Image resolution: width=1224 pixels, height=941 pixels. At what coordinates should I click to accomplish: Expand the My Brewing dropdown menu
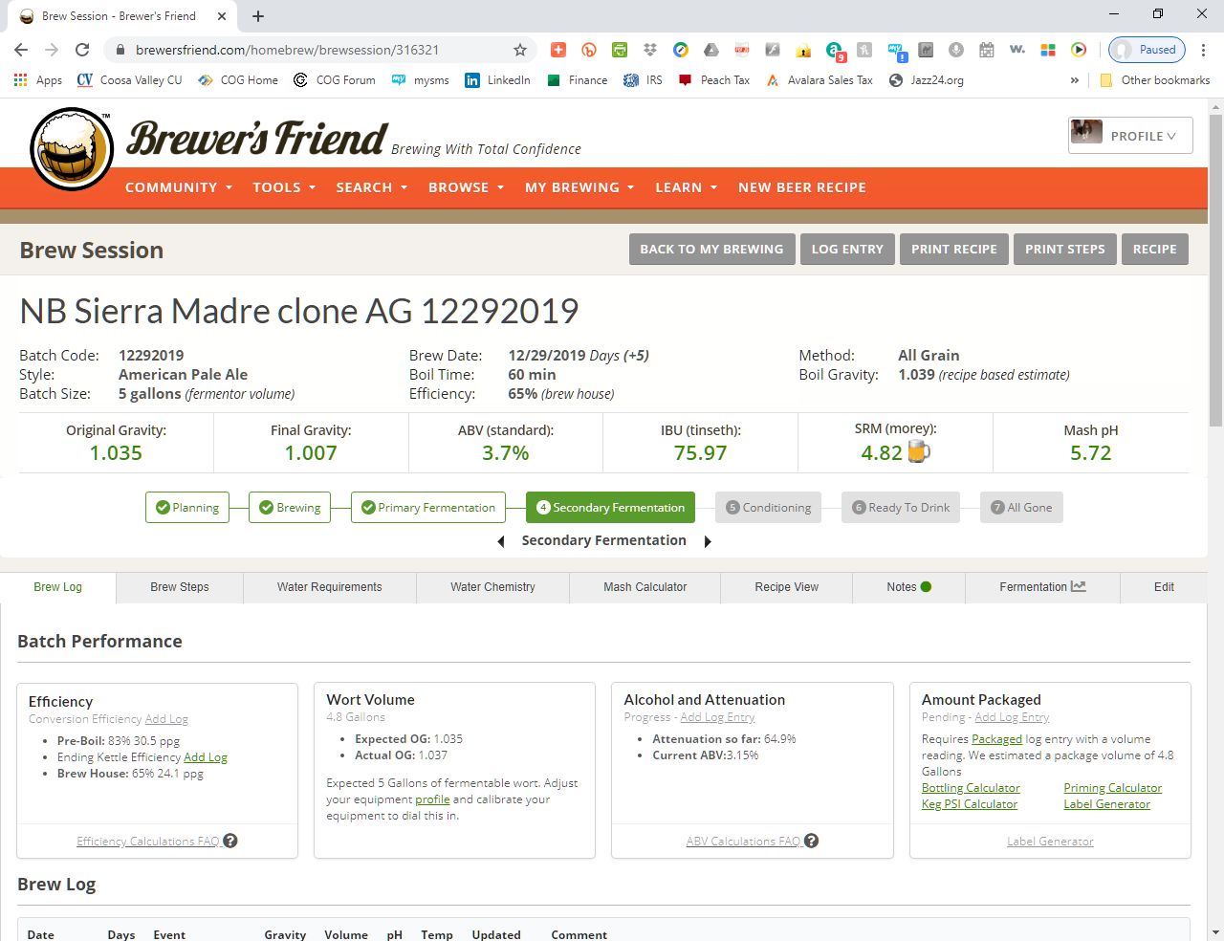click(579, 187)
